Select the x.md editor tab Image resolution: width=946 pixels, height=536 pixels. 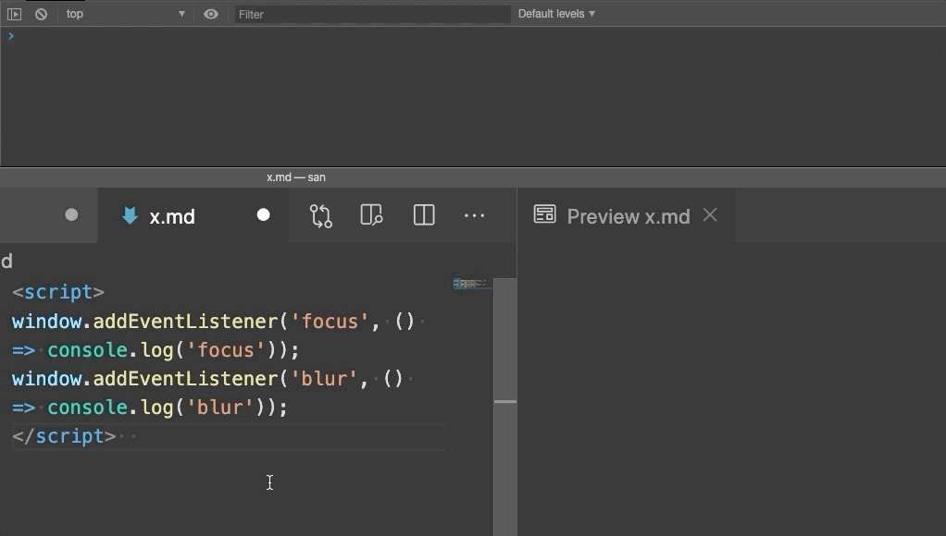point(193,215)
